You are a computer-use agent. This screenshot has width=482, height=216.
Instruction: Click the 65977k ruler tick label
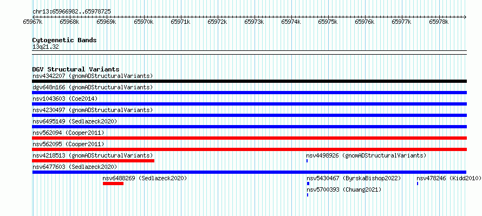point(402,22)
